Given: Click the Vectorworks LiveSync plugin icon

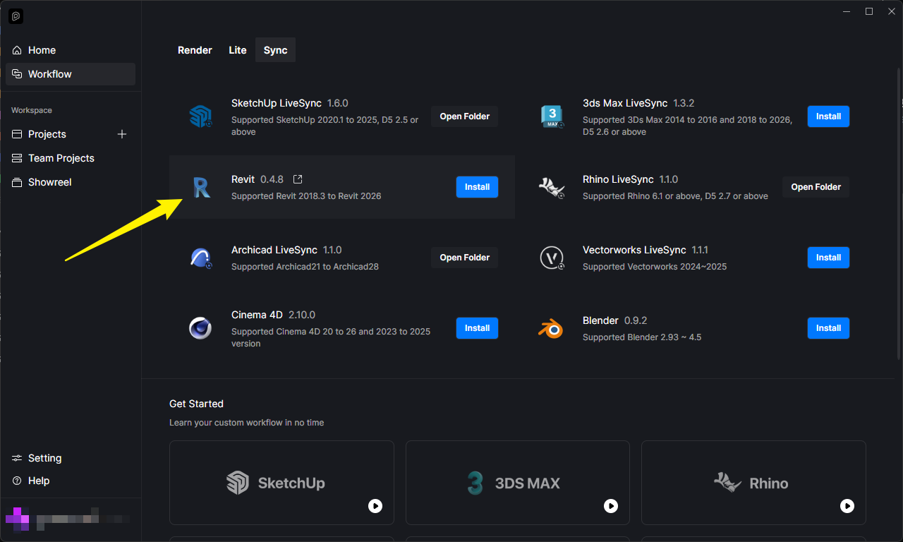Looking at the screenshot, I should pos(552,258).
